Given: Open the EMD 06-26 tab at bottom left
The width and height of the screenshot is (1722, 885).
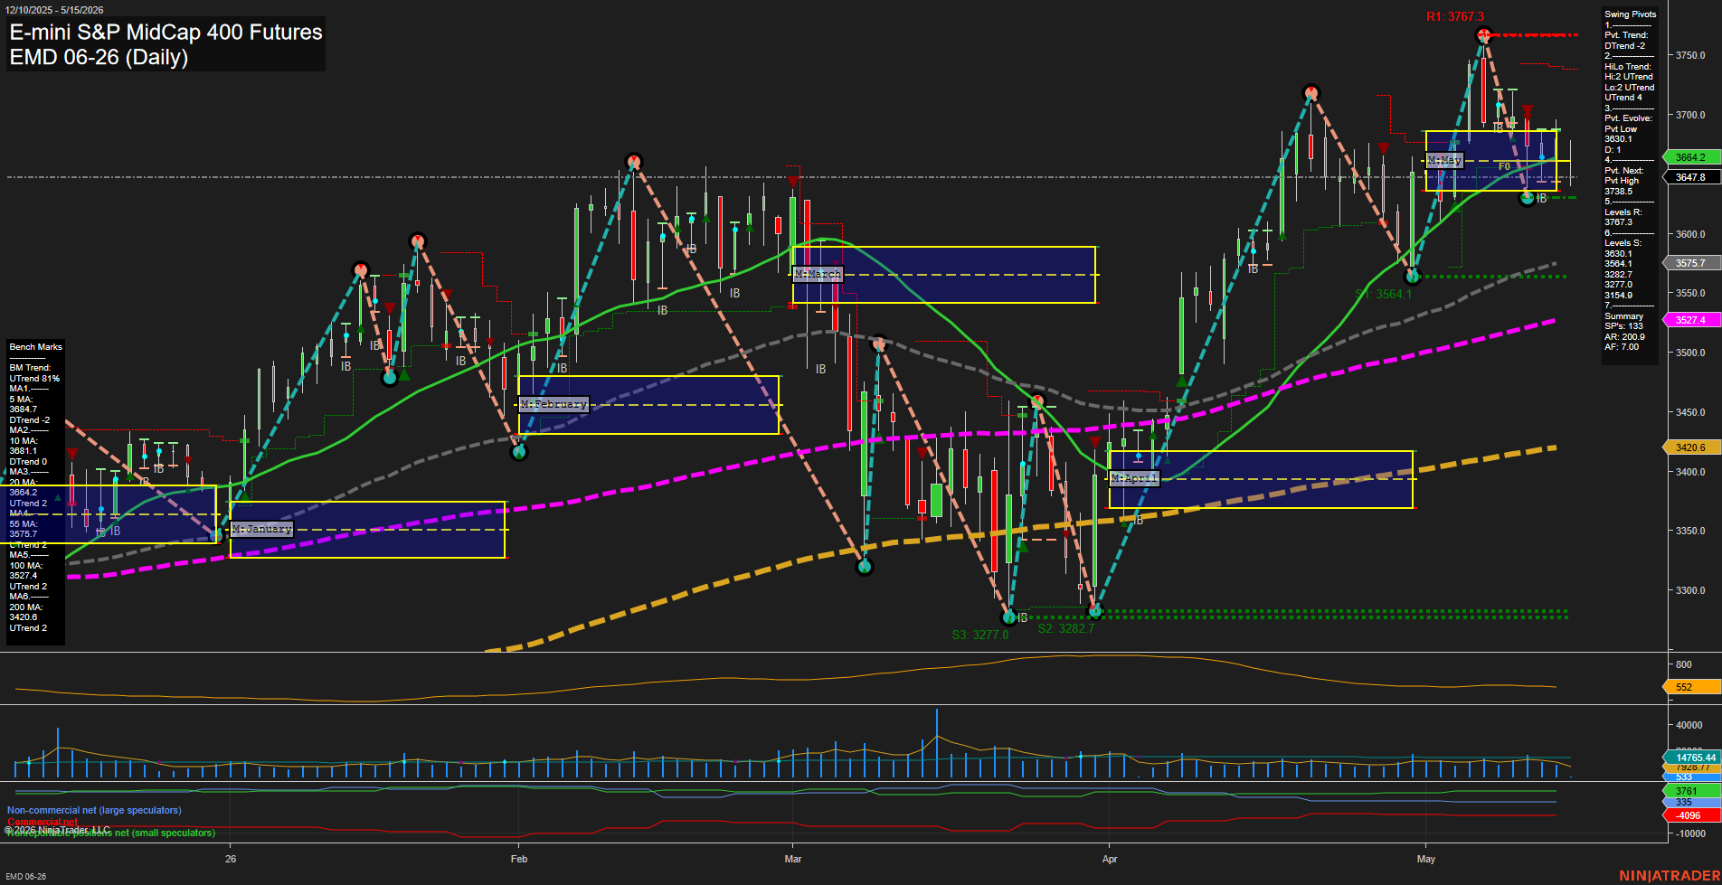Looking at the screenshot, I should click(x=25, y=877).
